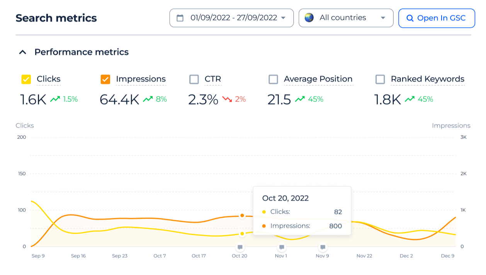Collapse the Performance metrics section
Viewport: 486px width, 275px height.
pos(23,52)
